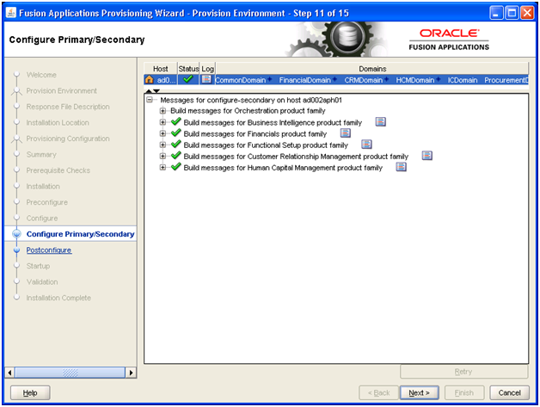Click the Retry button

point(463,372)
